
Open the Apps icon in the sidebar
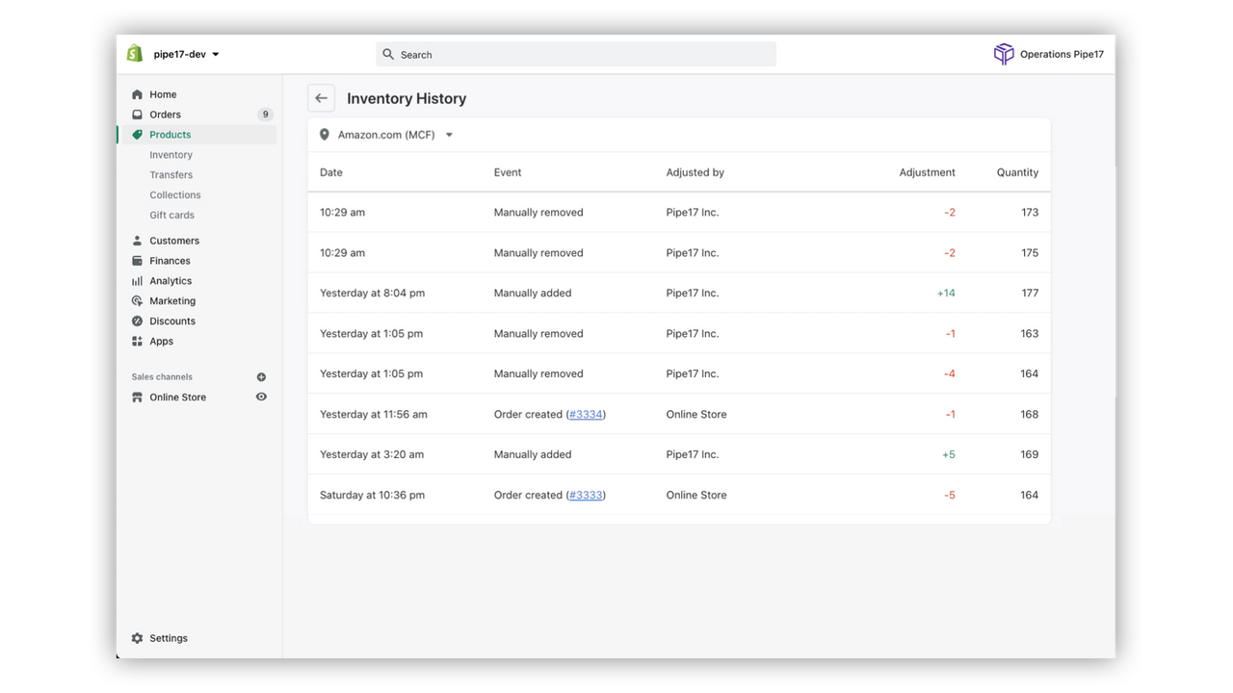tap(138, 341)
